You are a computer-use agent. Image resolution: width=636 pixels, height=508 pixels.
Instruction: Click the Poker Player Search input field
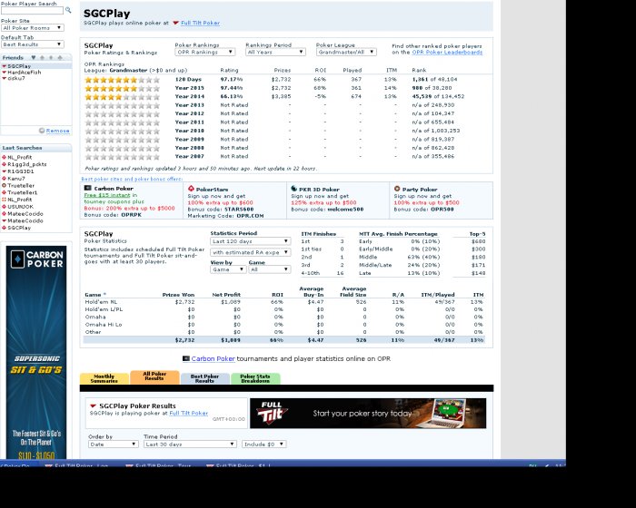[x=32, y=11]
